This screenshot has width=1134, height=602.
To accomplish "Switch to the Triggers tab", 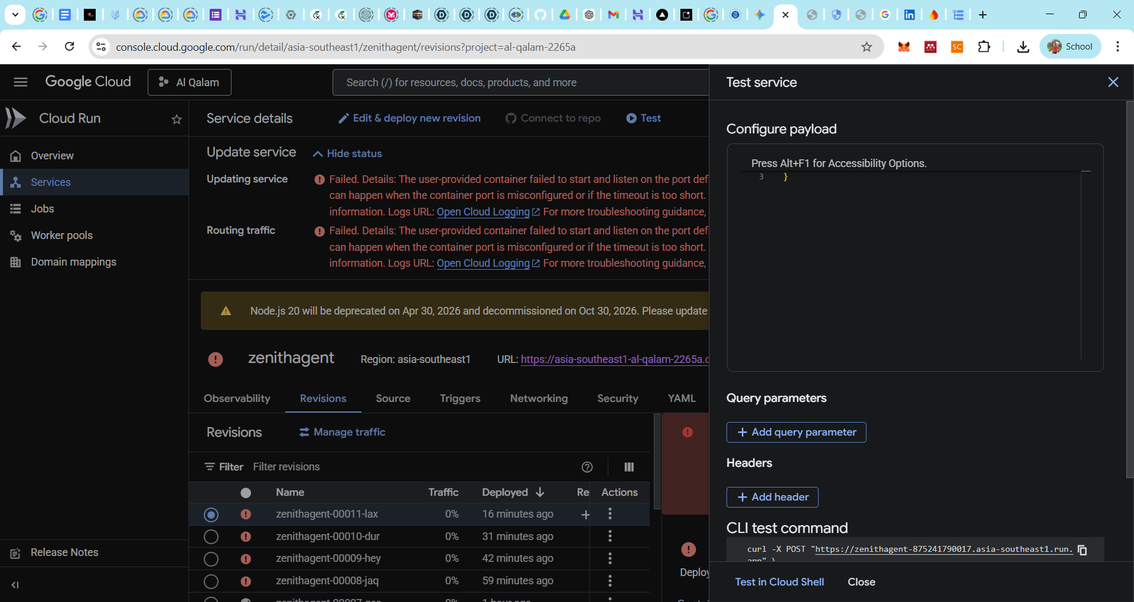I will click(x=460, y=398).
